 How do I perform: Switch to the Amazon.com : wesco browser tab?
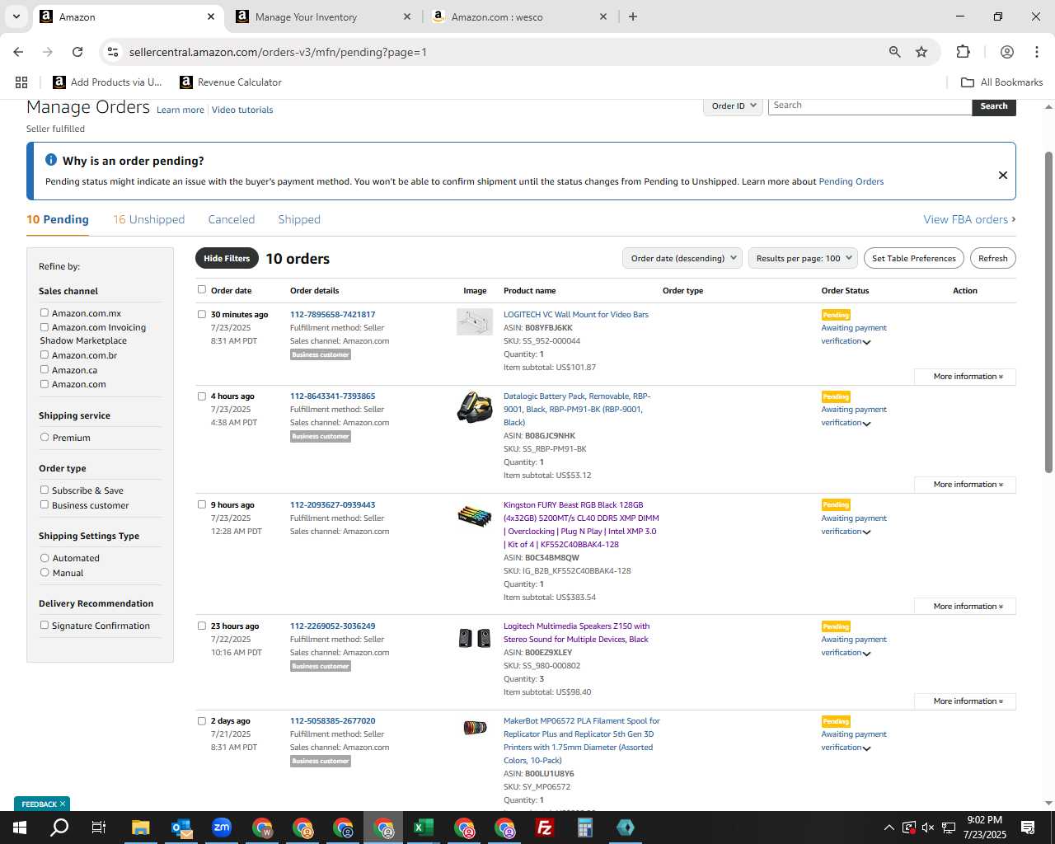point(517,16)
